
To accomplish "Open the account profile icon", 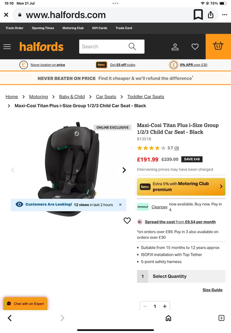I will click(x=175, y=47).
